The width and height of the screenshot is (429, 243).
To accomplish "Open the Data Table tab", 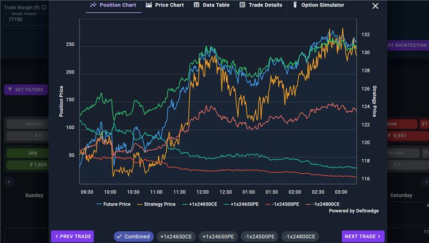I will tap(212, 5).
